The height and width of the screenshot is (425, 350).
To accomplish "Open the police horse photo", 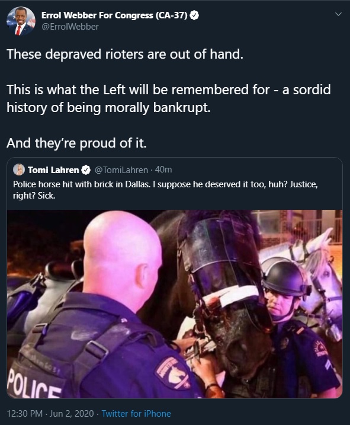I will (x=175, y=304).
